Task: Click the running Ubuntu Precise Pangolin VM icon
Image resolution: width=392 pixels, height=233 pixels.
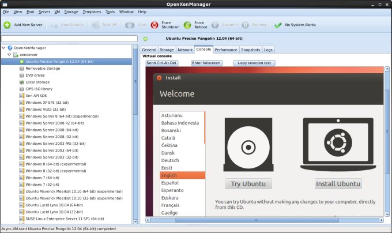Action: tap(22, 62)
